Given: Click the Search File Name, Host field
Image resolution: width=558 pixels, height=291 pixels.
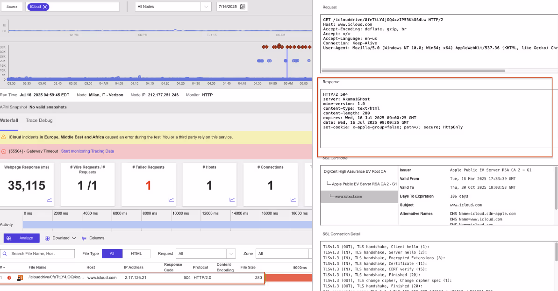Looking at the screenshot, I should 38,254.
